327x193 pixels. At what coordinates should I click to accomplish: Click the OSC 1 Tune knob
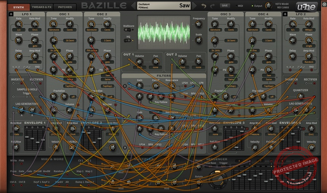[54, 24]
